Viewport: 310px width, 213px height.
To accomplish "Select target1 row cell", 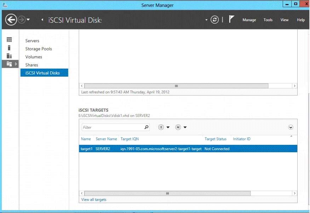I will (x=86, y=149).
